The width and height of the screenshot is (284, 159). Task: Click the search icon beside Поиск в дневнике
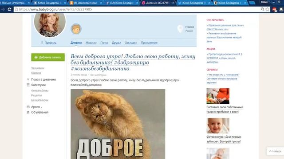click(x=28, y=79)
